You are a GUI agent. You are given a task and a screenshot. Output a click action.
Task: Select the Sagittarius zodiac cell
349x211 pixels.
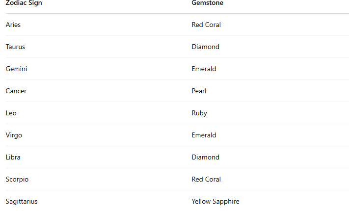(x=22, y=201)
